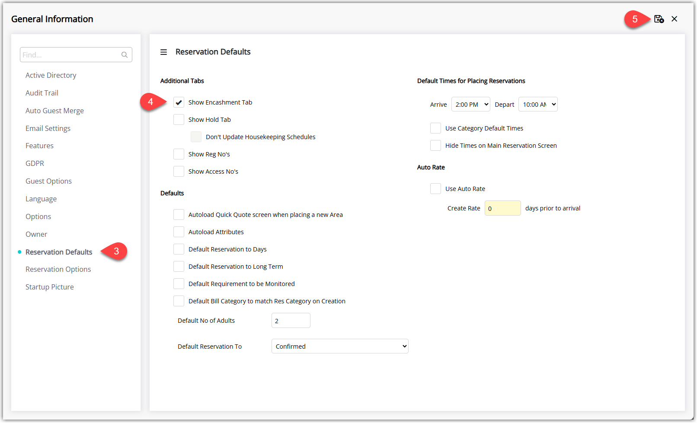Click 'days prior to arrival' label
The image size is (697, 423).
[x=553, y=208]
